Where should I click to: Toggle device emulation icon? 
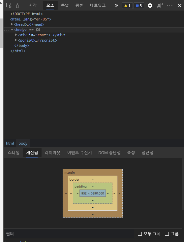pos(18,6)
